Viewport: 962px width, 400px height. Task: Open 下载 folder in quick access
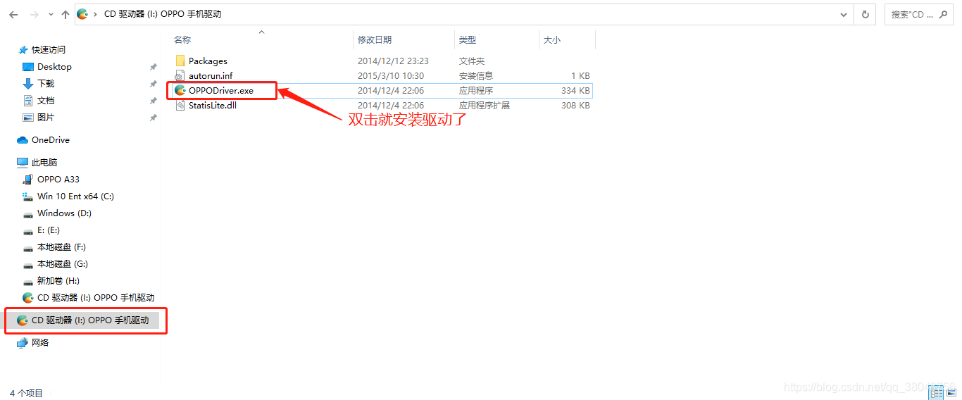click(x=46, y=84)
